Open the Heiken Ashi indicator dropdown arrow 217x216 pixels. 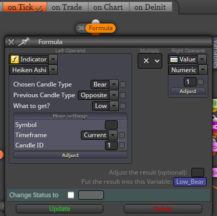tap(53, 70)
